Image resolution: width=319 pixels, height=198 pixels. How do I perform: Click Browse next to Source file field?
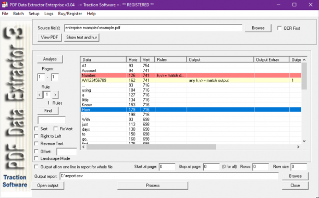click(x=258, y=28)
